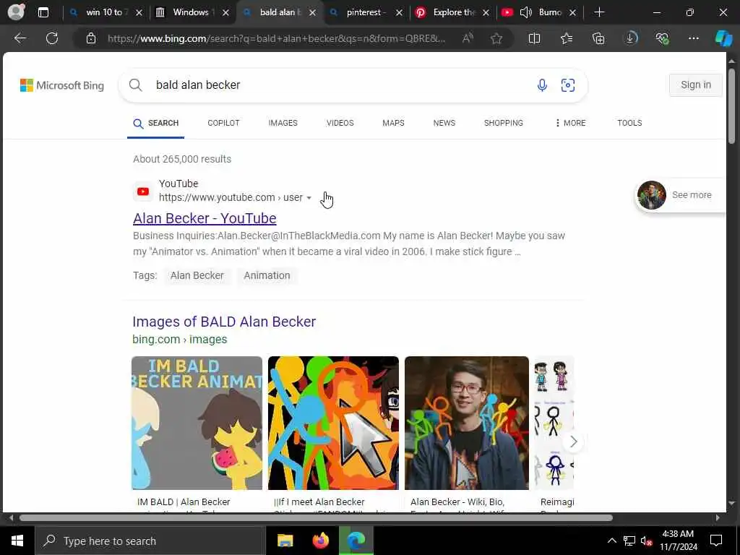The width and height of the screenshot is (740, 555).
Task: Click the Sign in button
Action: (696, 85)
